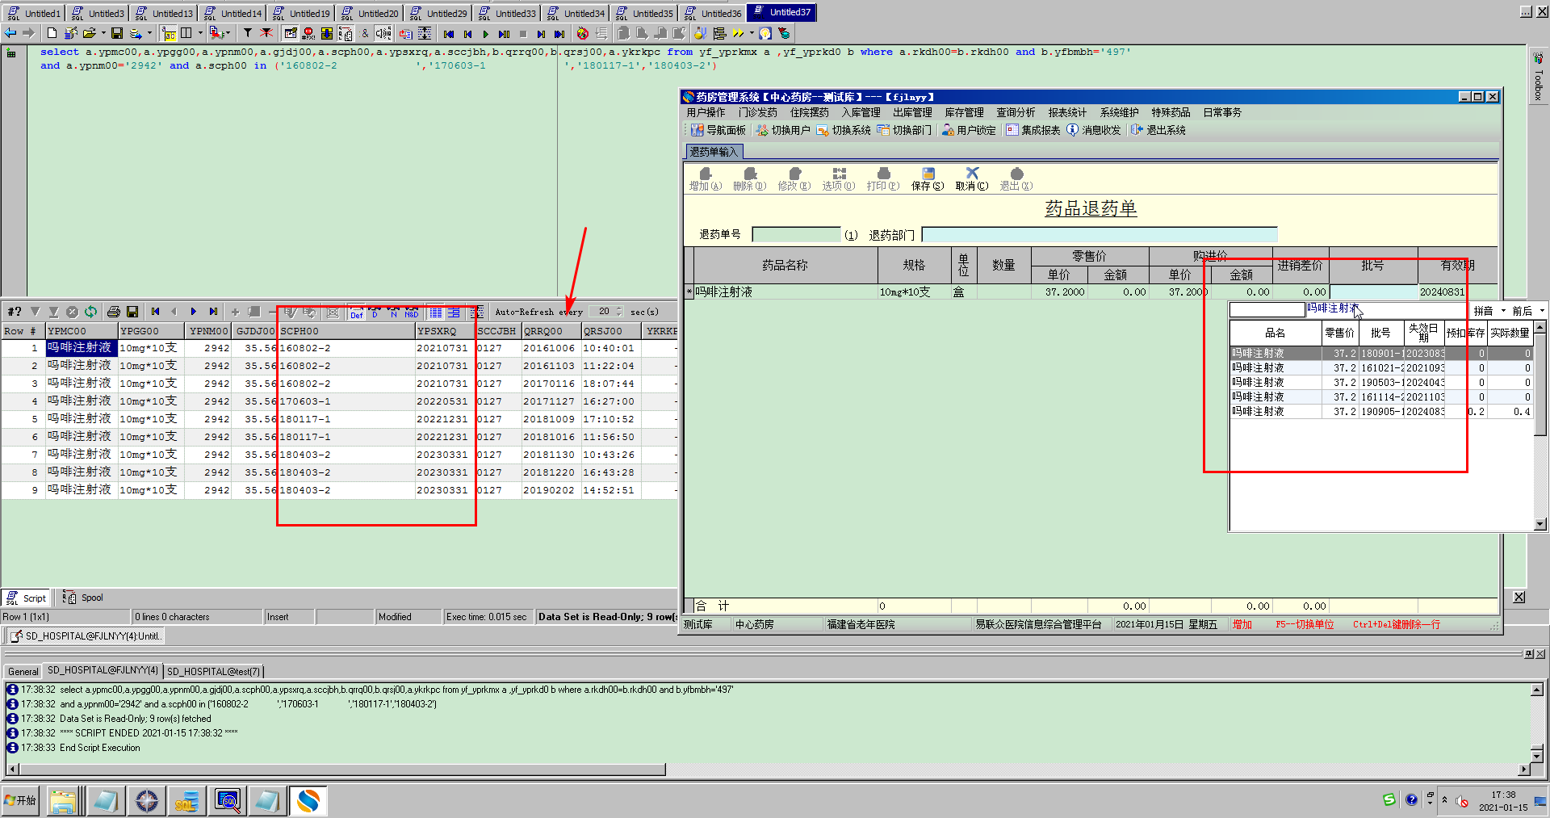Click the 失效日期 column header in popup

[1423, 333]
